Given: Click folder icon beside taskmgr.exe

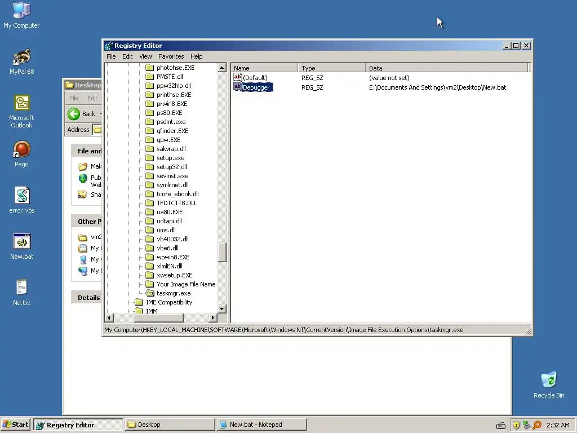Looking at the screenshot, I should click(149, 293).
